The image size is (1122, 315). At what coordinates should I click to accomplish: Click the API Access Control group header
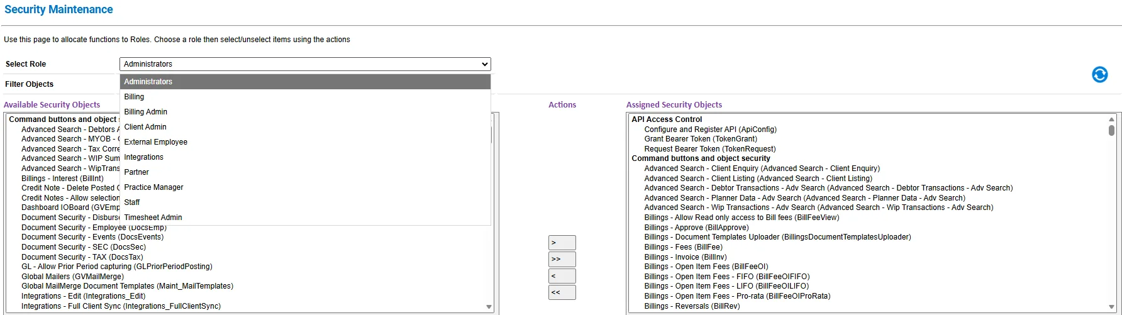click(667, 119)
